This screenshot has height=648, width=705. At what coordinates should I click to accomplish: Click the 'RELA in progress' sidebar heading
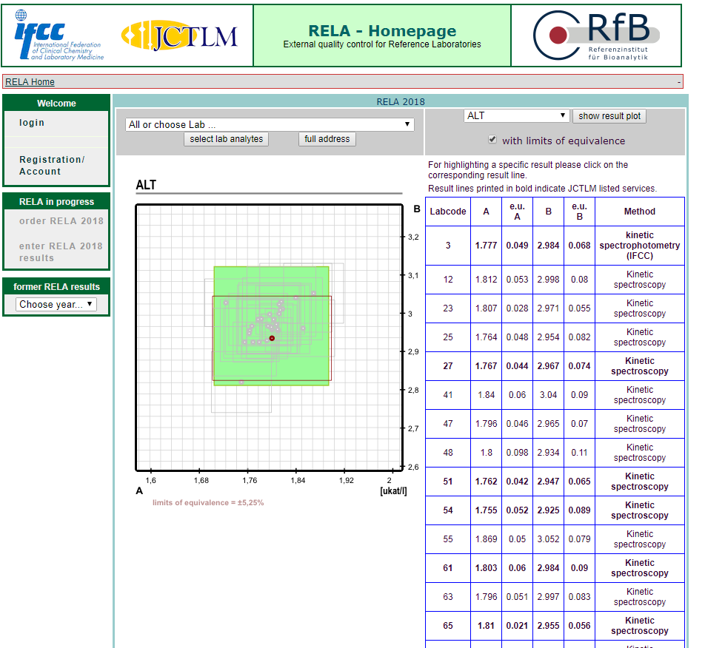pyautogui.click(x=56, y=202)
